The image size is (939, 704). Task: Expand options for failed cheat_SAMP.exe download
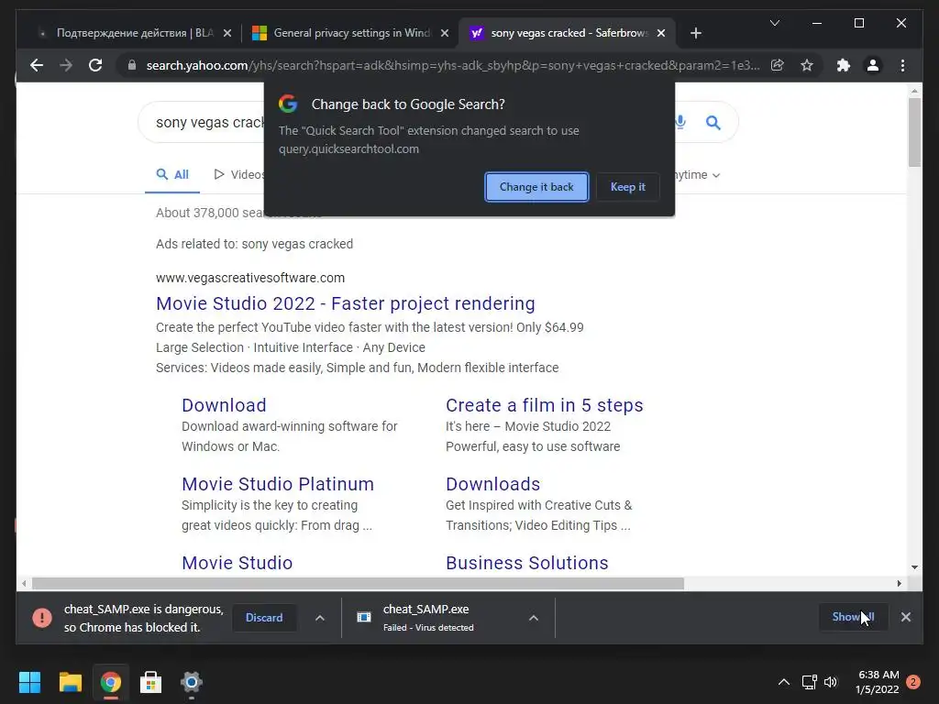click(534, 618)
